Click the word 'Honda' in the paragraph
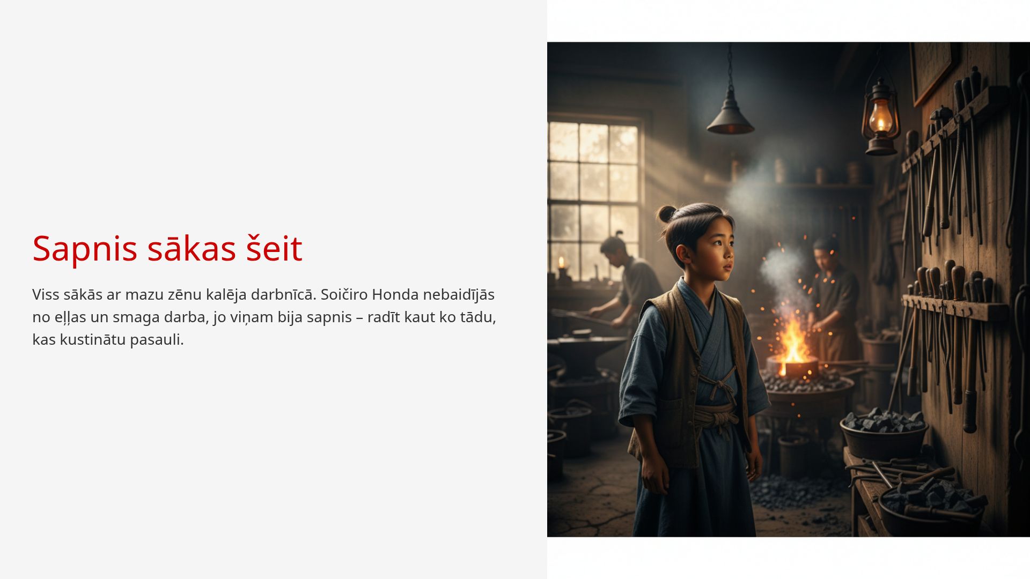The width and height of the screenshot is (1030, 579). 395,294
